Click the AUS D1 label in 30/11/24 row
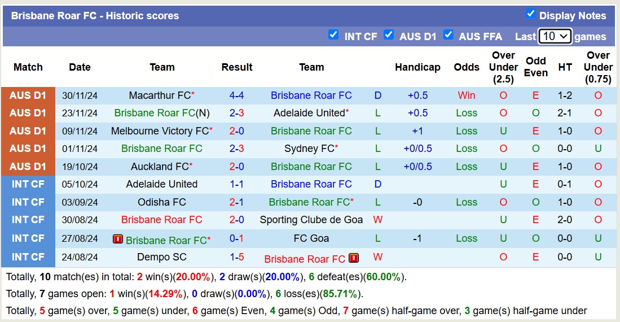Viewport: 620px width, 322px height. (28, 95)
